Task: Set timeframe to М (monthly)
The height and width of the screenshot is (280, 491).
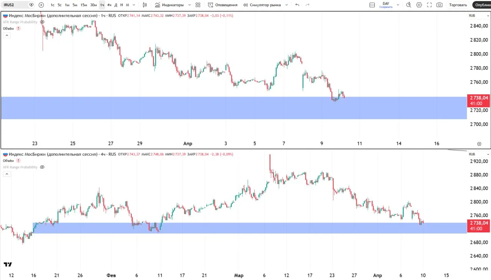Action: click(127, 5)
